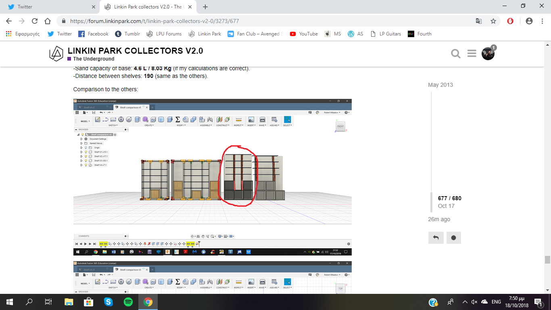Click the Translate this page icon
Screen dimensions: 551x310
coord(479,21)
